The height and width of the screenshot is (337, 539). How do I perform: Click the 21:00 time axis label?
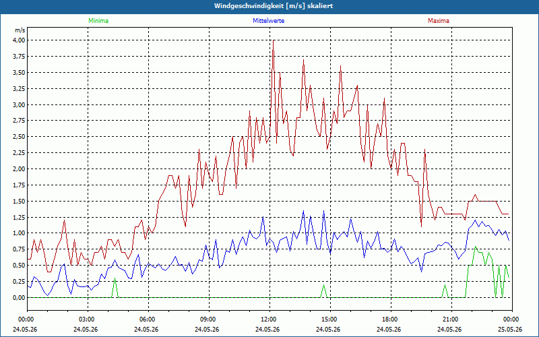point(451,319)
